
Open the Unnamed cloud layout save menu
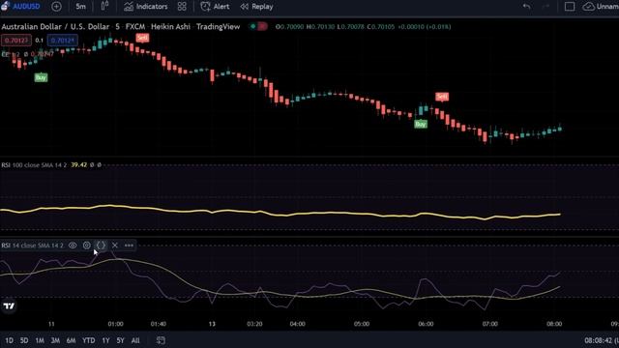[601, 7]
